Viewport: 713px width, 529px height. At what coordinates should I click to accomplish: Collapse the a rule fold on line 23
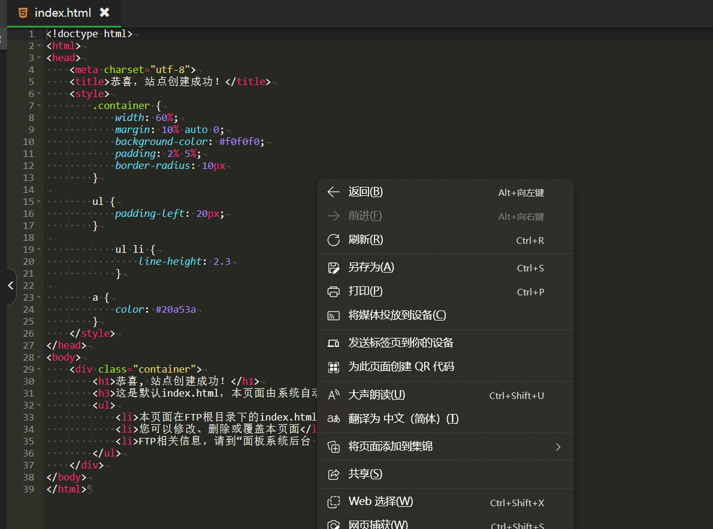[39, 298]
